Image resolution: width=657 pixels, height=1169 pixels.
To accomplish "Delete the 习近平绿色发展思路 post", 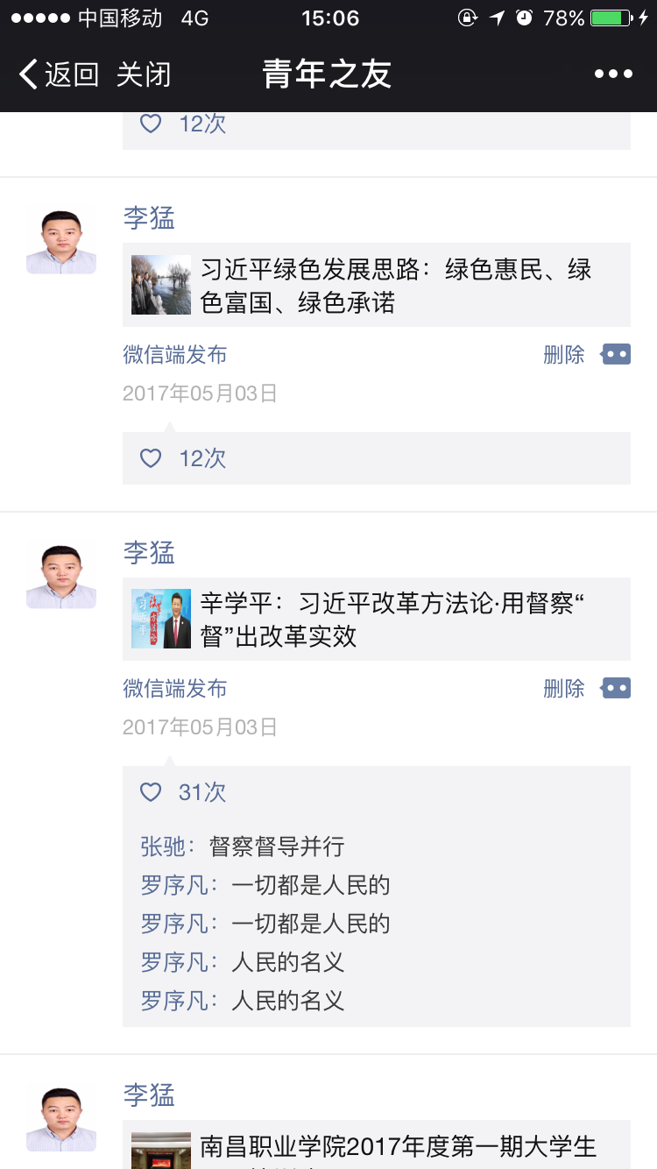I will click(563, 355).
